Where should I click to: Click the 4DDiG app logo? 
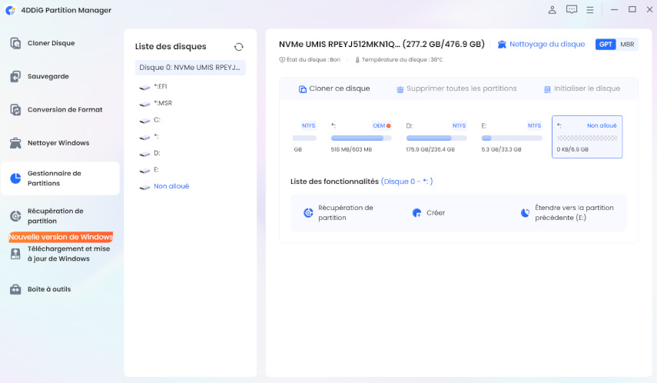(11, 10)
